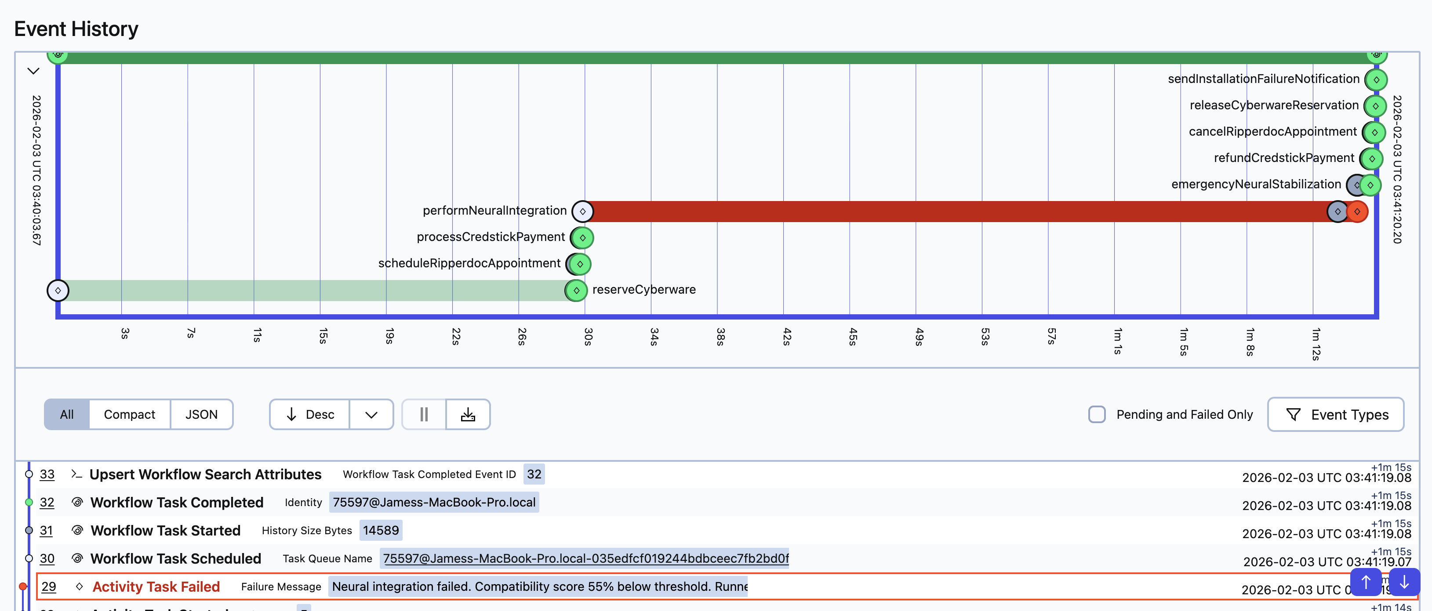Switch to the Compact view tab

(x=129, y=414)
